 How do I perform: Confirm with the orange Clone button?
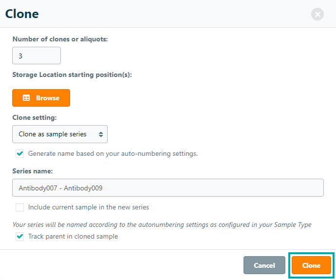pos(311,265)
